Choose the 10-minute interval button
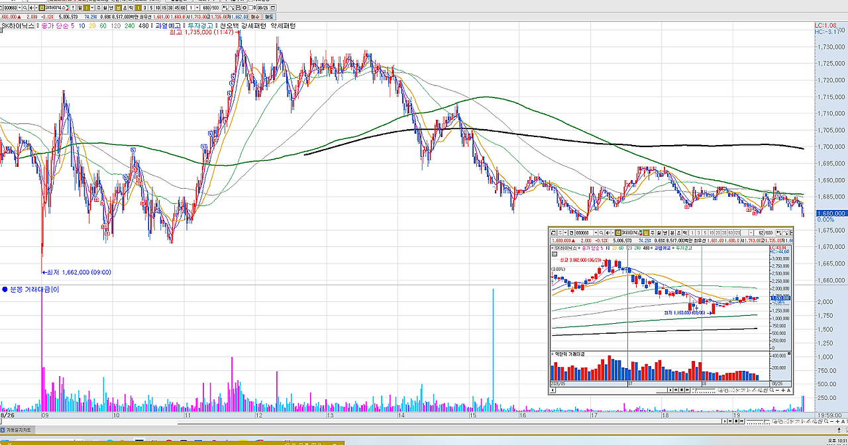Screen dimensions: 848x445 tap(158, 8)
